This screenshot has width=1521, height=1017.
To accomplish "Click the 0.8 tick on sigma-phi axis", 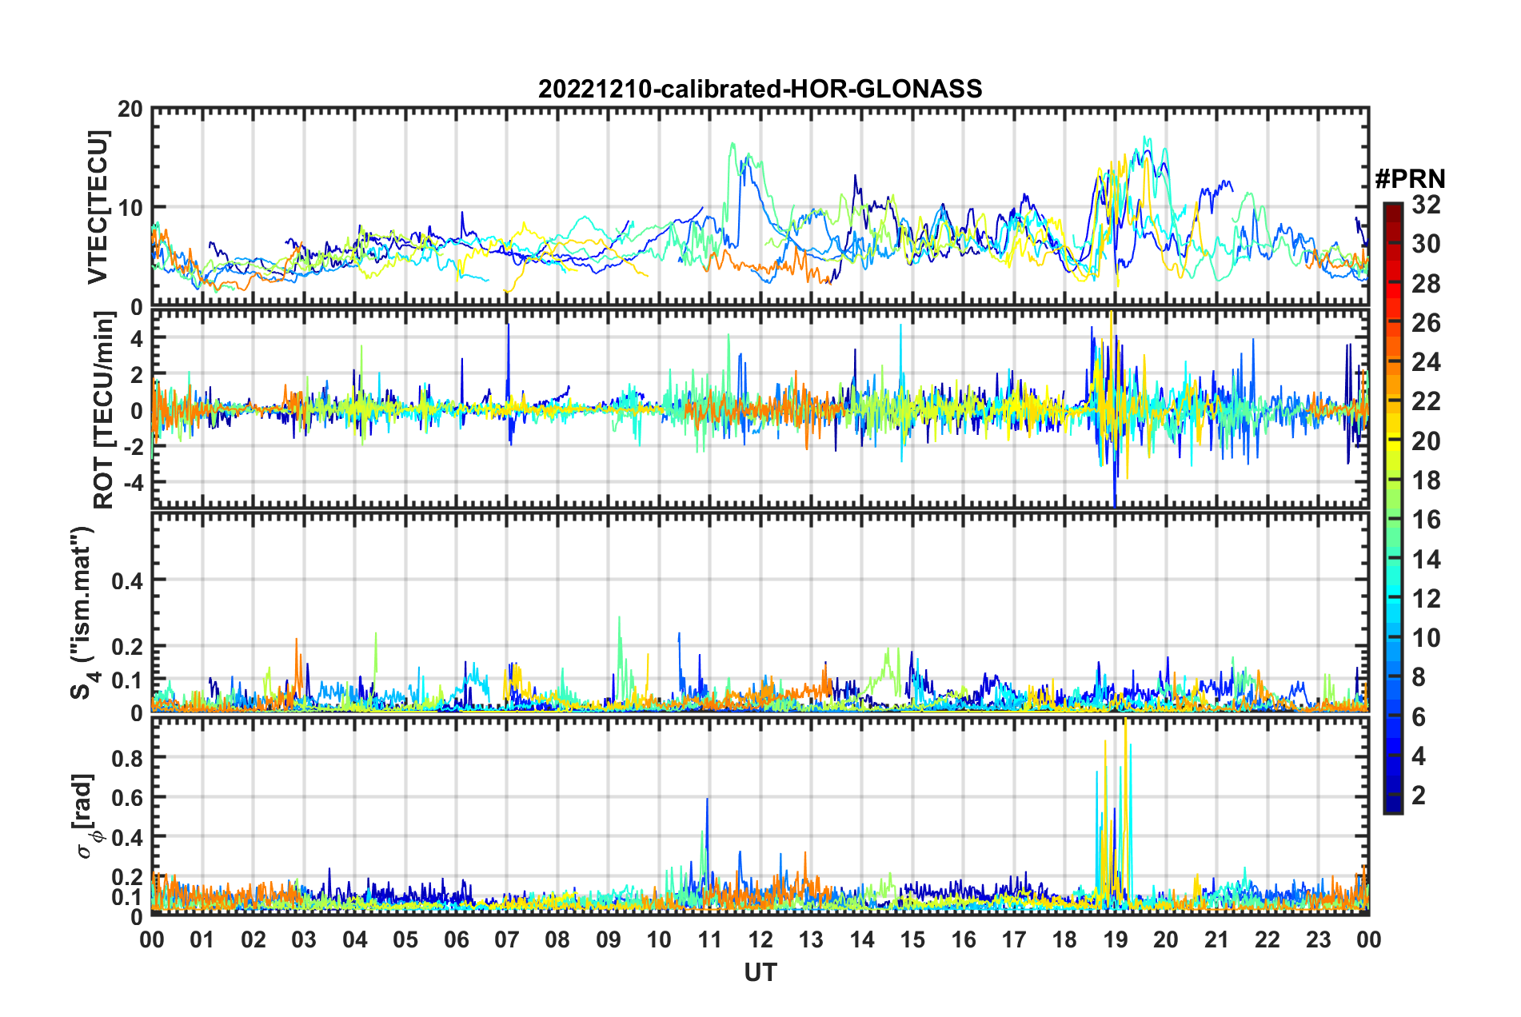I will click(x=127, y=757).
